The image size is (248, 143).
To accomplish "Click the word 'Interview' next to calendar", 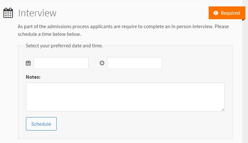I will coord(37,13).
